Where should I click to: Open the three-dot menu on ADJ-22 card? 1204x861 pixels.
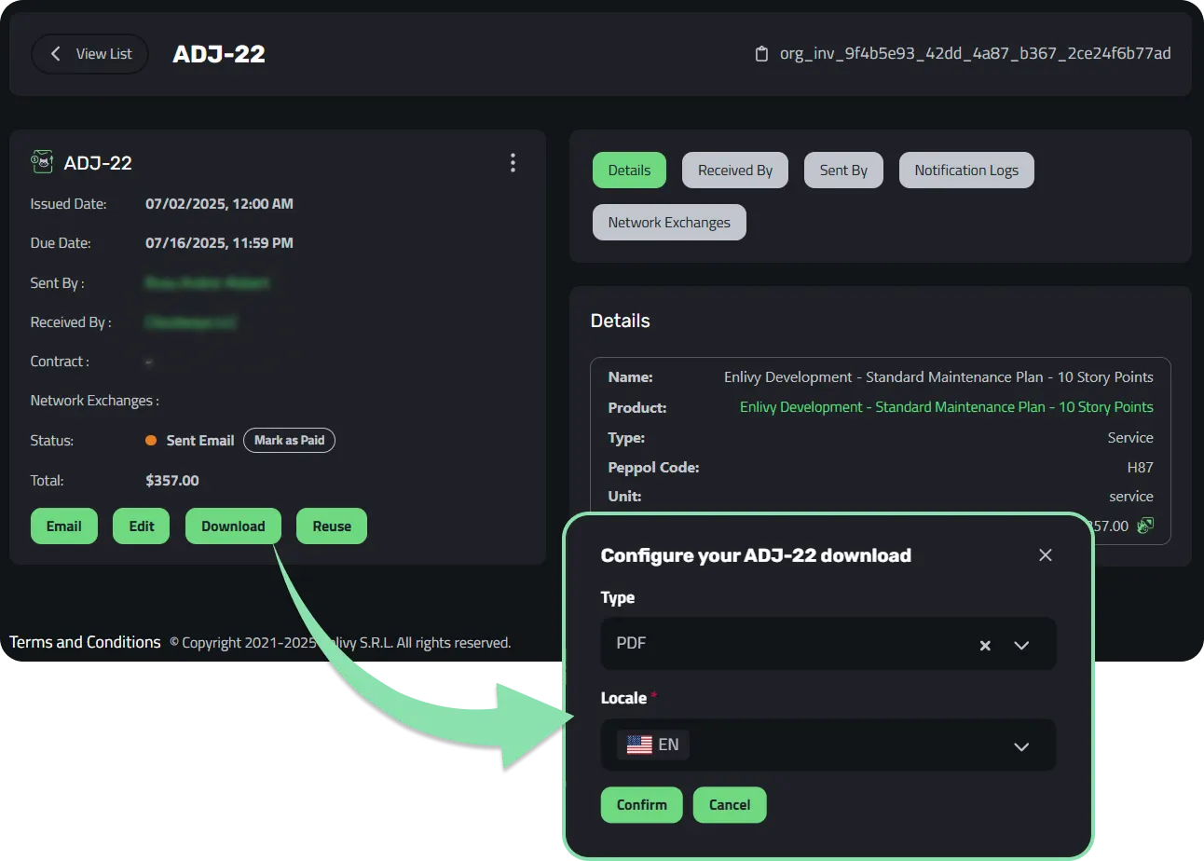coord(513,163)
